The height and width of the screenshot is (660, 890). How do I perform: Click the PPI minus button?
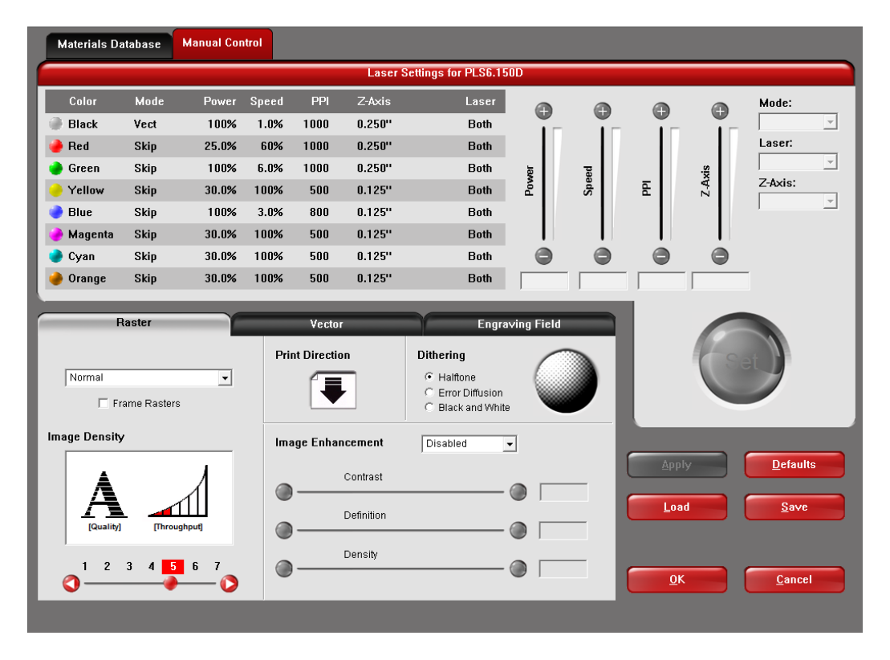[660, 256]
